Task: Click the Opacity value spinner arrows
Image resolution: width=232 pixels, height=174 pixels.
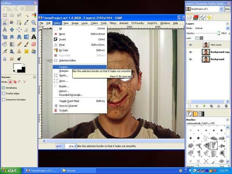Action: pyautogui.click(x=229, y=33)
